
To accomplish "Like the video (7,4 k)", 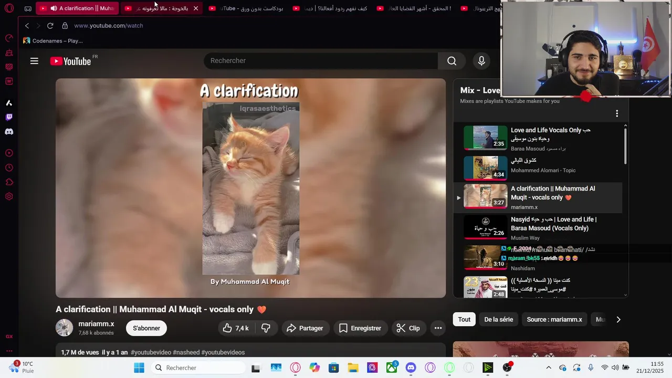I will [x=235, y=328].
